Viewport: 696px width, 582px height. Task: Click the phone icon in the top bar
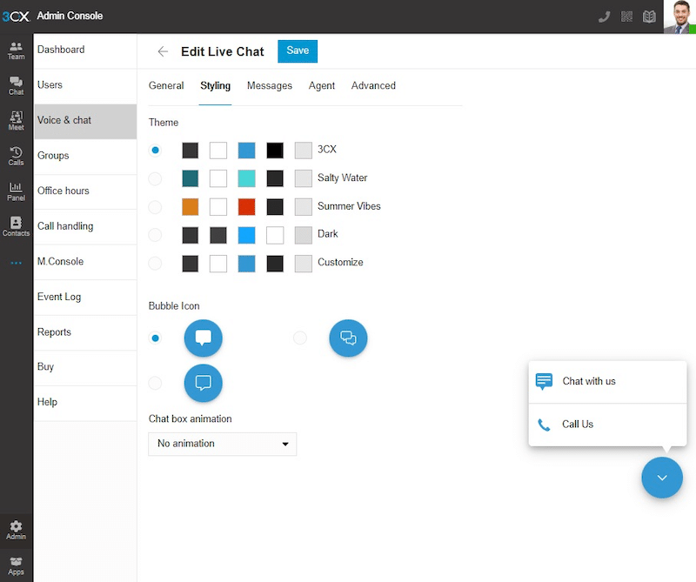pos(604,16)
